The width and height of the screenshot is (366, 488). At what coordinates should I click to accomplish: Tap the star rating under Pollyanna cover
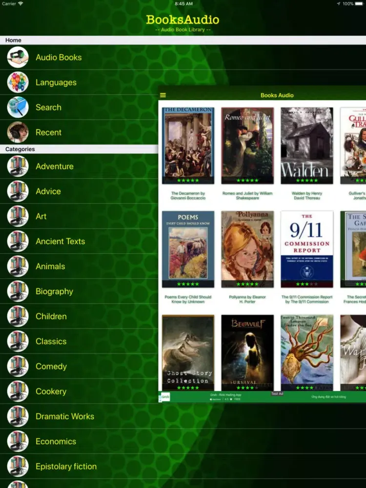coord(247,284)
